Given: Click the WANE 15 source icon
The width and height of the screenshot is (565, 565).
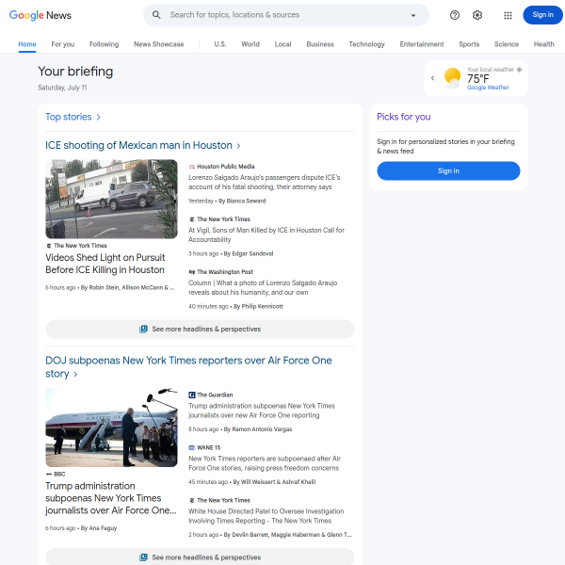Looking at the screenshot, I should (192, 447).
